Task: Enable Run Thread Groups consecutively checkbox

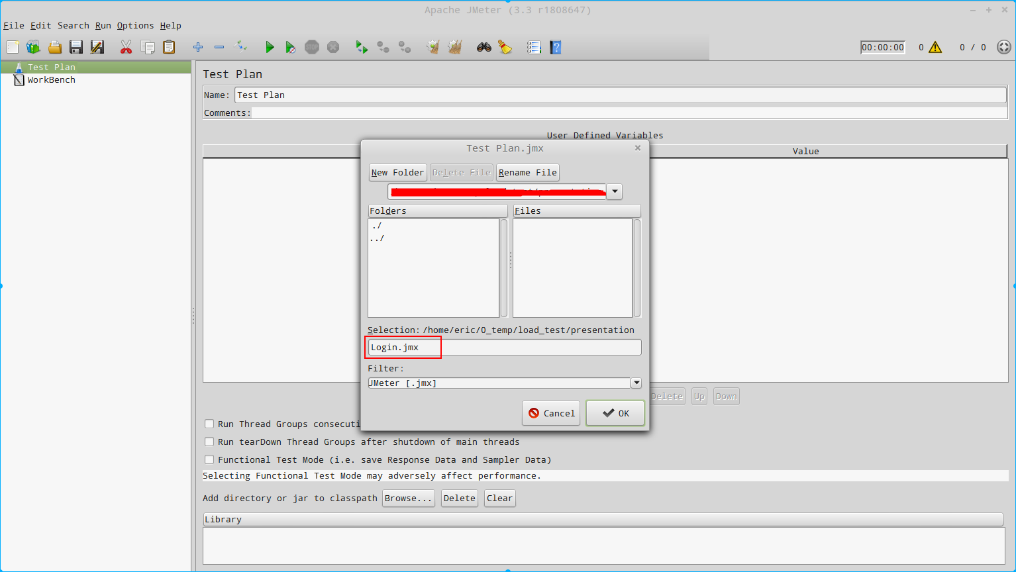Action: tap(209, 424)
